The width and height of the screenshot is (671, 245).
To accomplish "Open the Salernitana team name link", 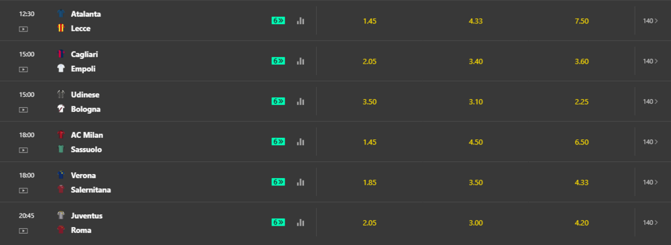I will pos(91,189).
